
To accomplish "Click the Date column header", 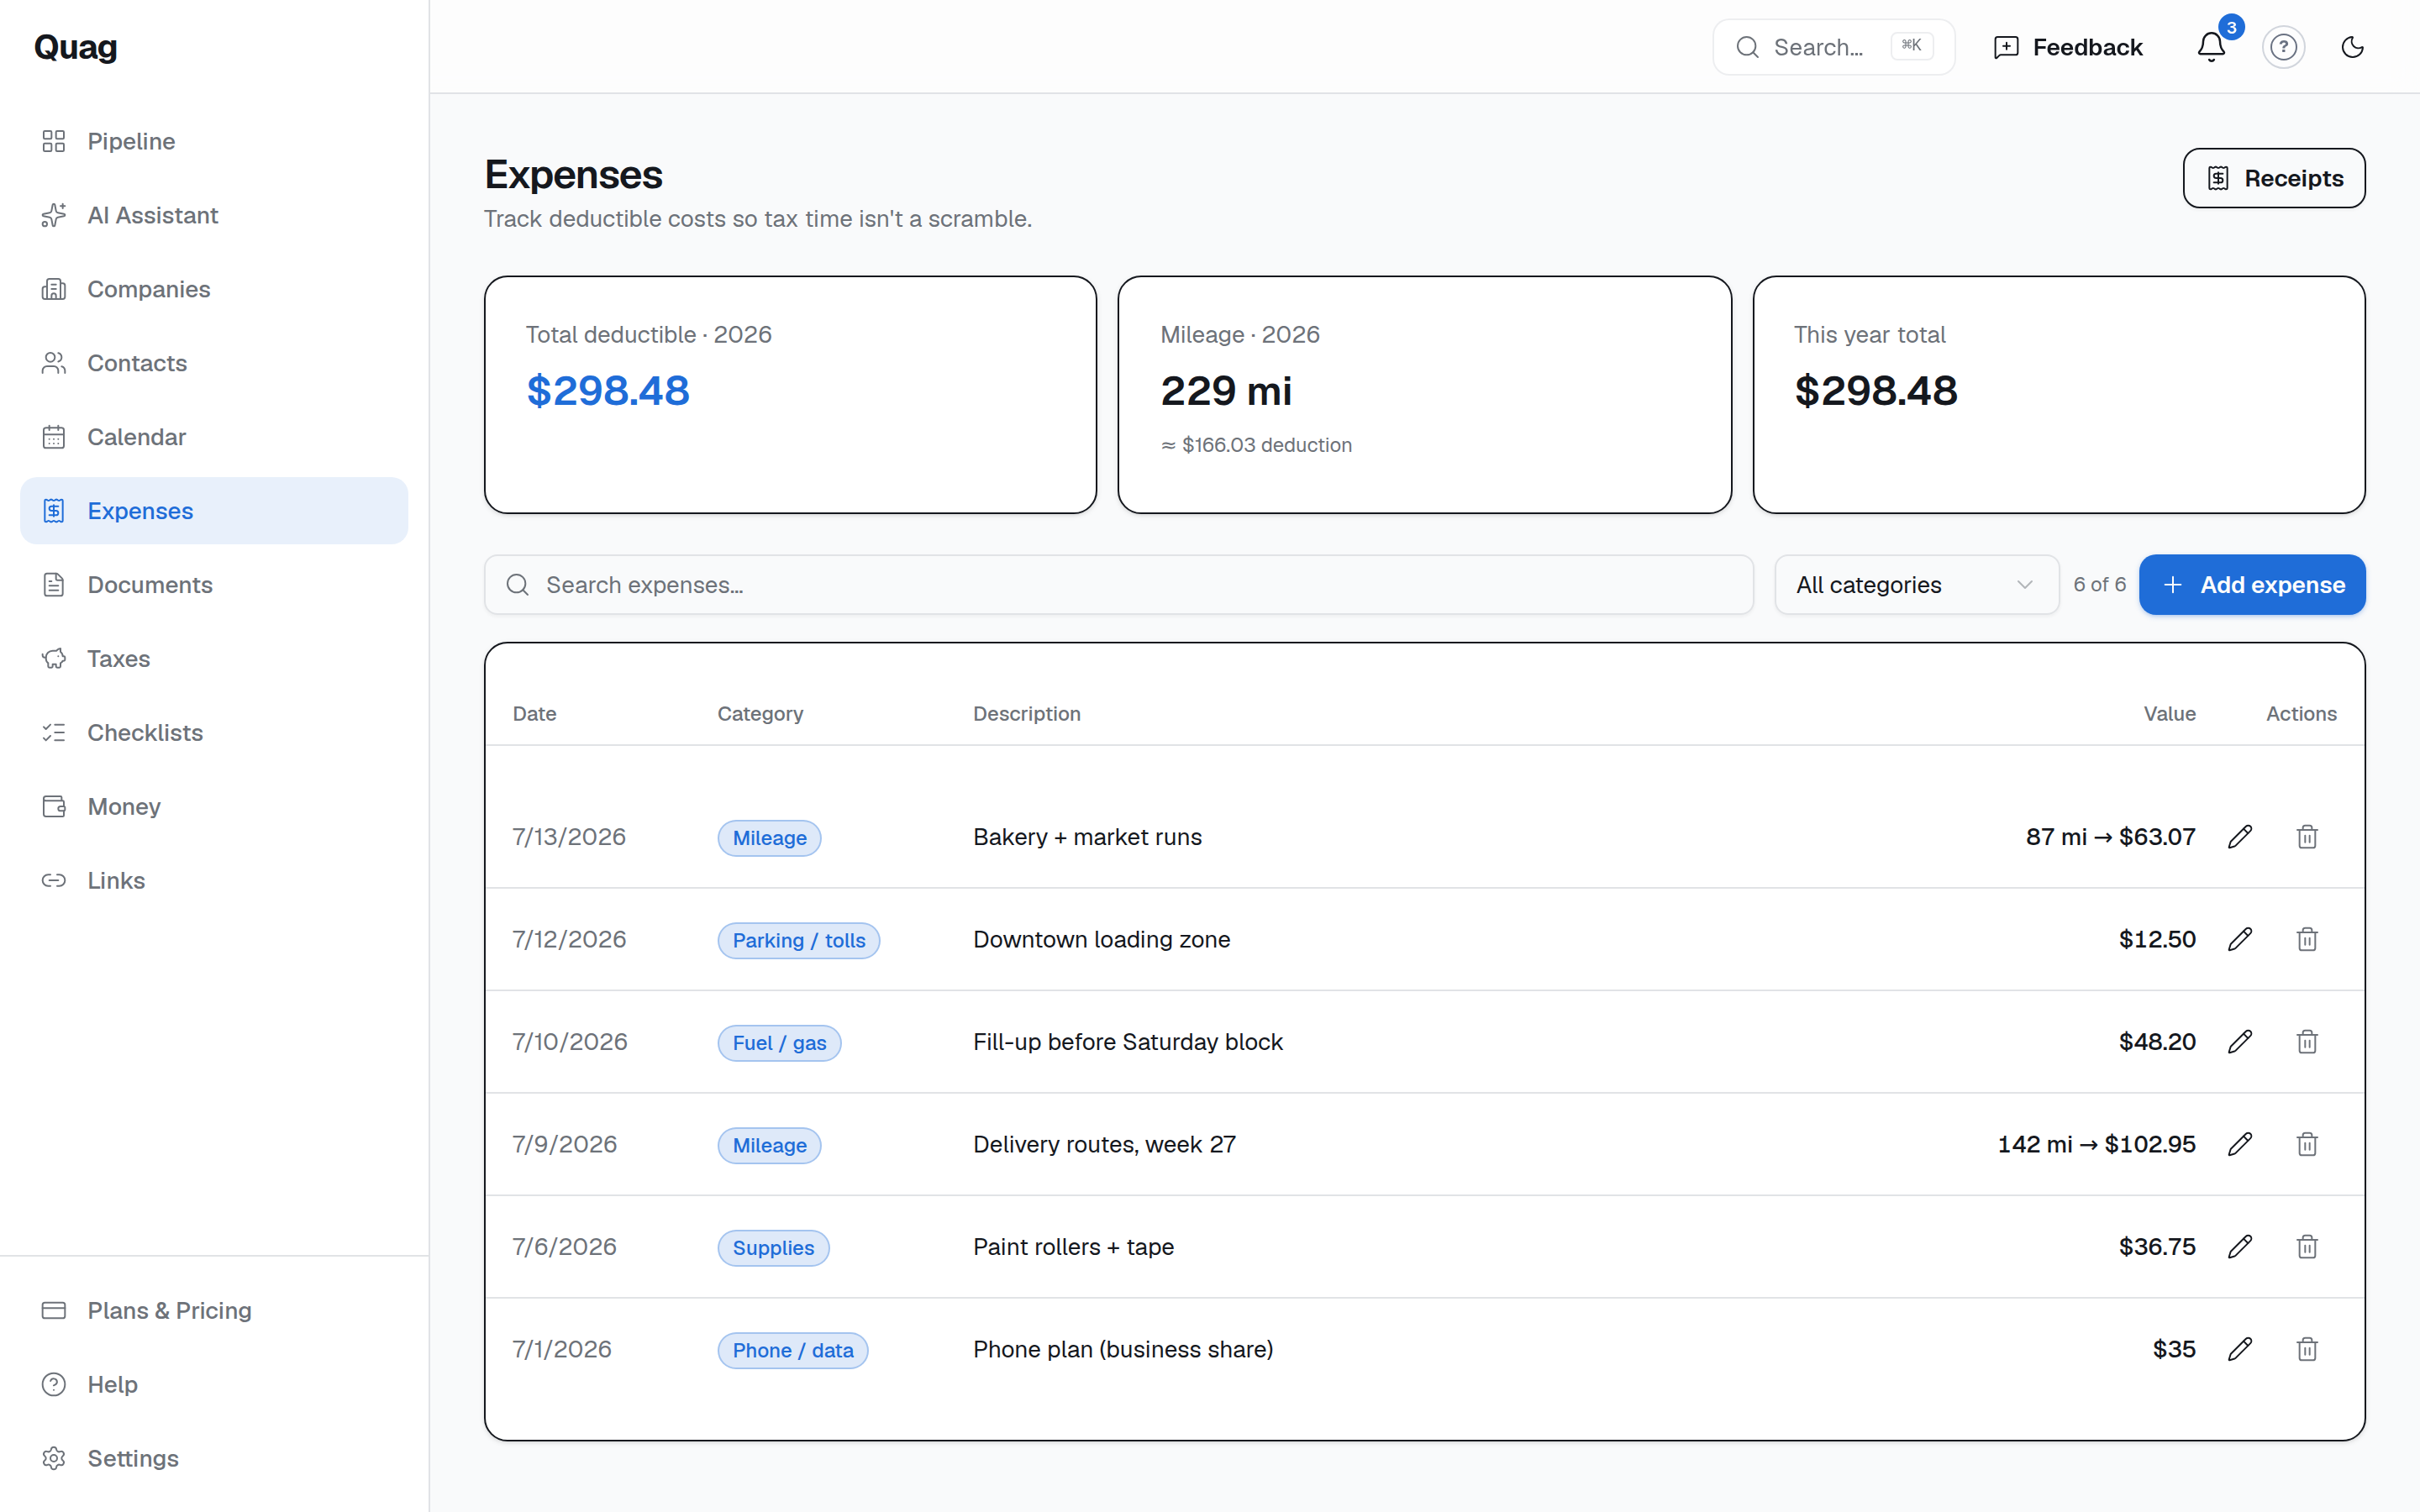I will coord(534,714).
